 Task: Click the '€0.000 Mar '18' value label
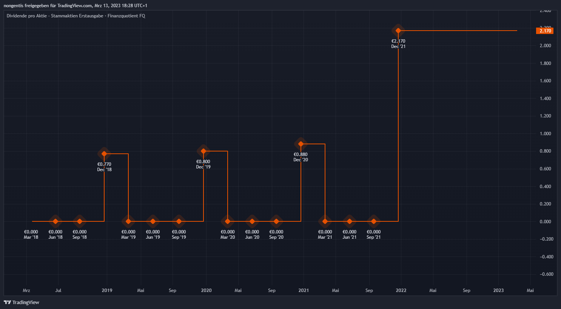(x=31, y=235)
